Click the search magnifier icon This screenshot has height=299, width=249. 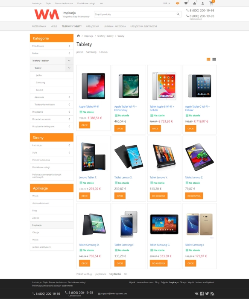coord(178,14)
